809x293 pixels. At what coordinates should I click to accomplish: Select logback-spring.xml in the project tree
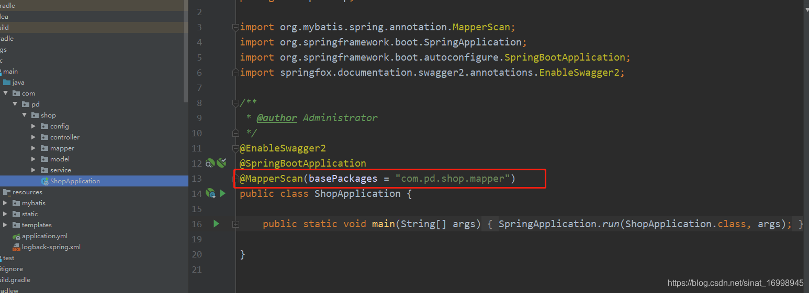pos(51,247)
